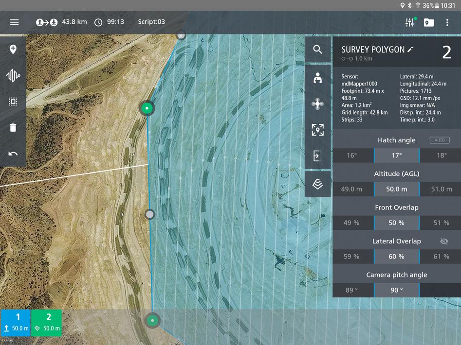Image resolution: width=461 pixels, height=345 pixels.
Task: Raise lateral overlap to 61 %
Action: coord(441,257)
